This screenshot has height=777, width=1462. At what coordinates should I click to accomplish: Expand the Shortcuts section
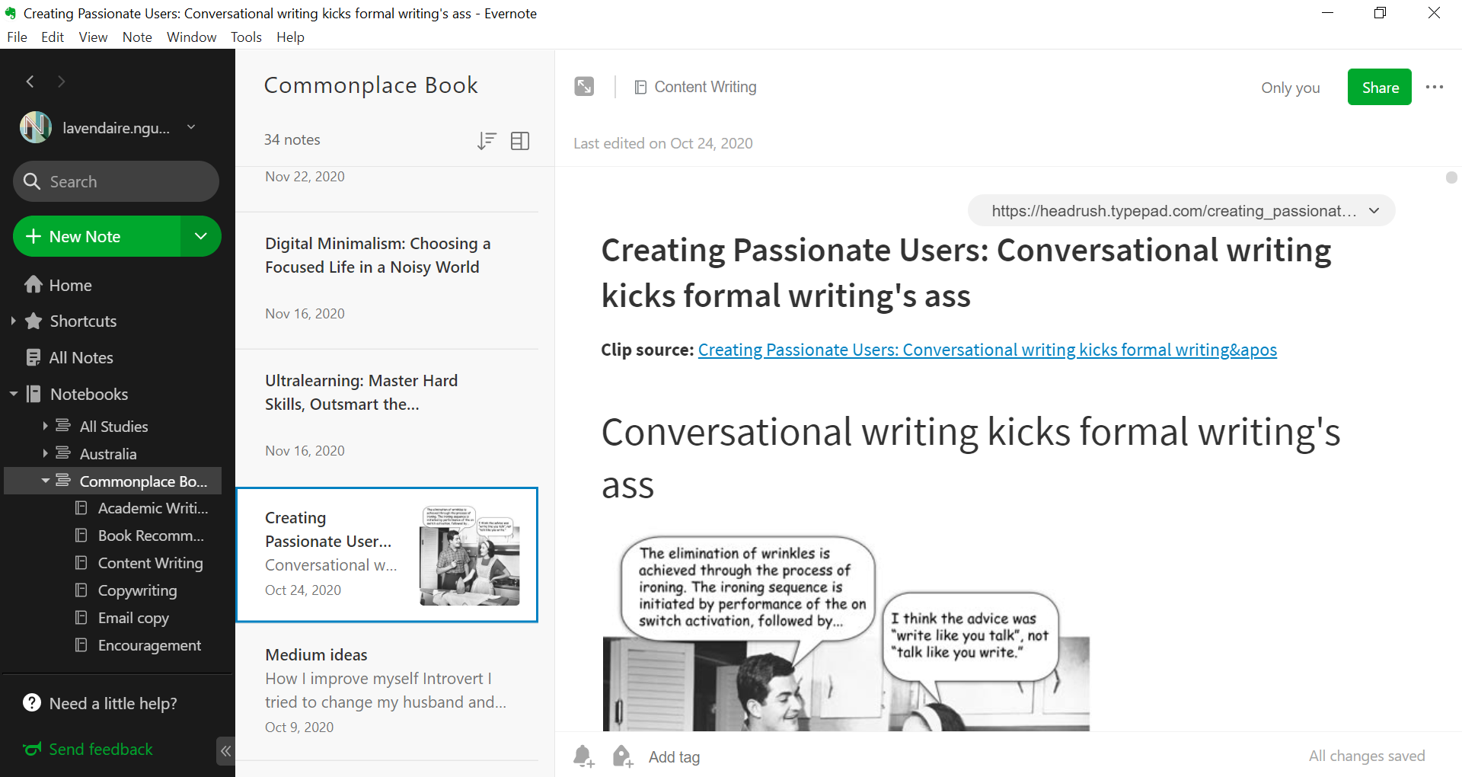click(13, 321)
